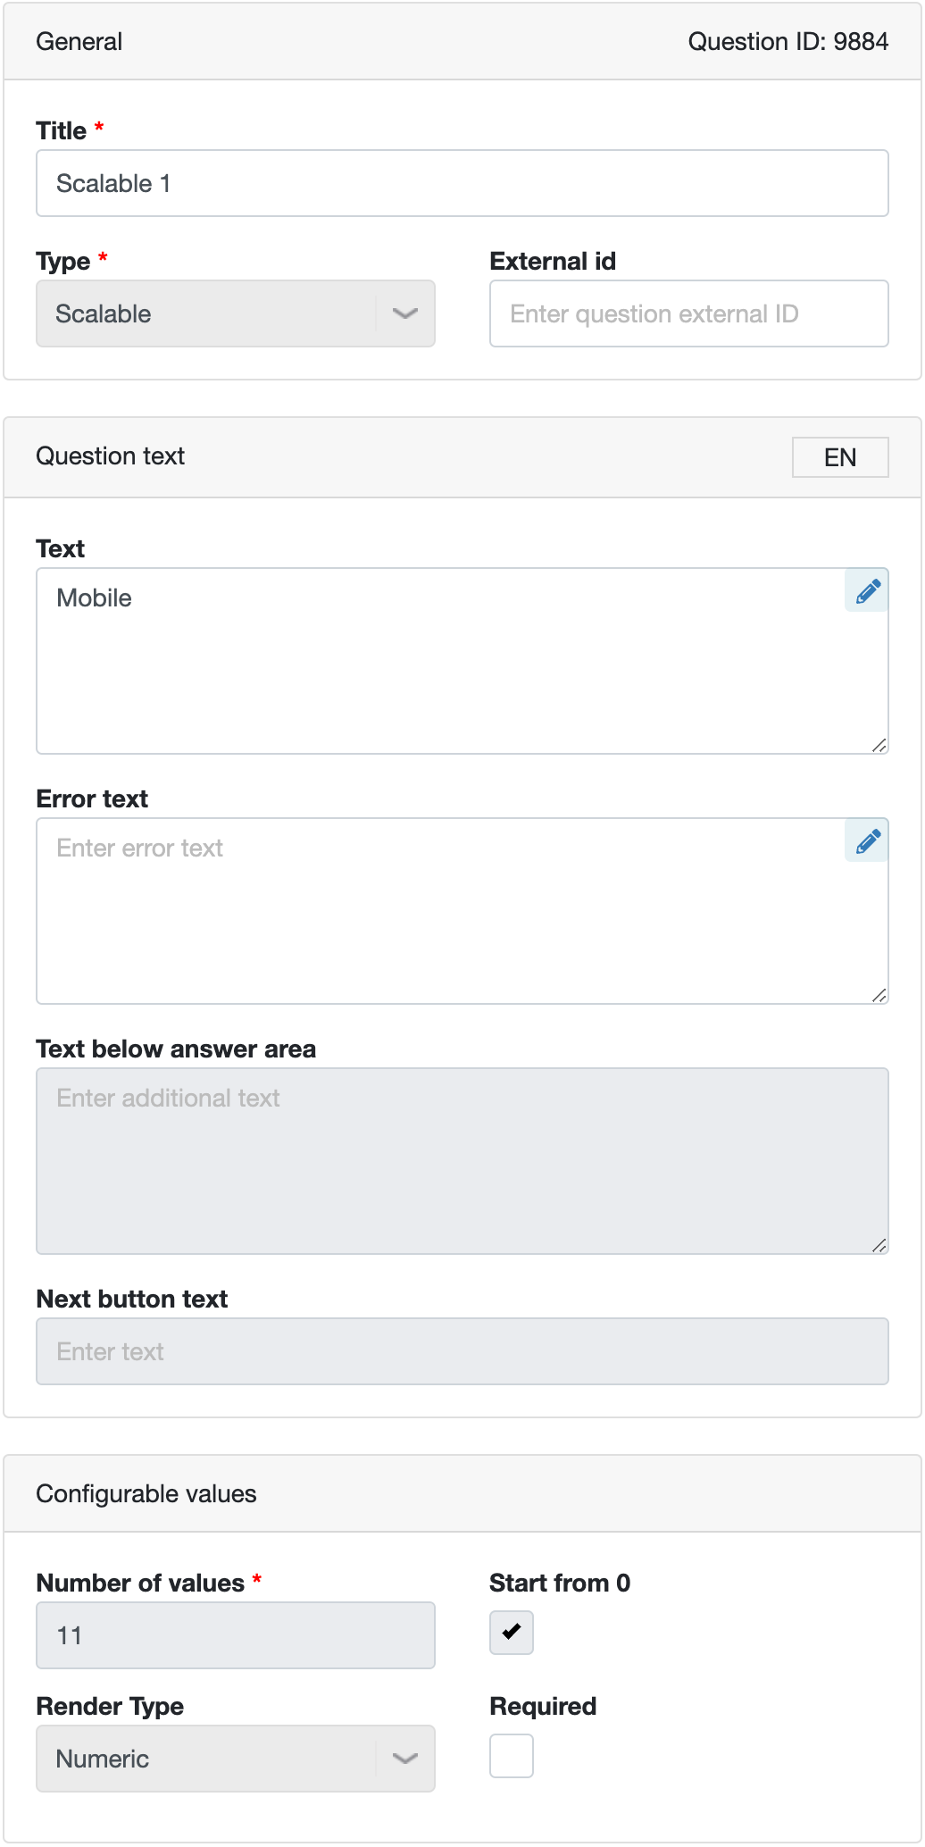Open the Type dropdown showing Scalable
Viewport: 925px width, 1847px height.
coord(236,313)
